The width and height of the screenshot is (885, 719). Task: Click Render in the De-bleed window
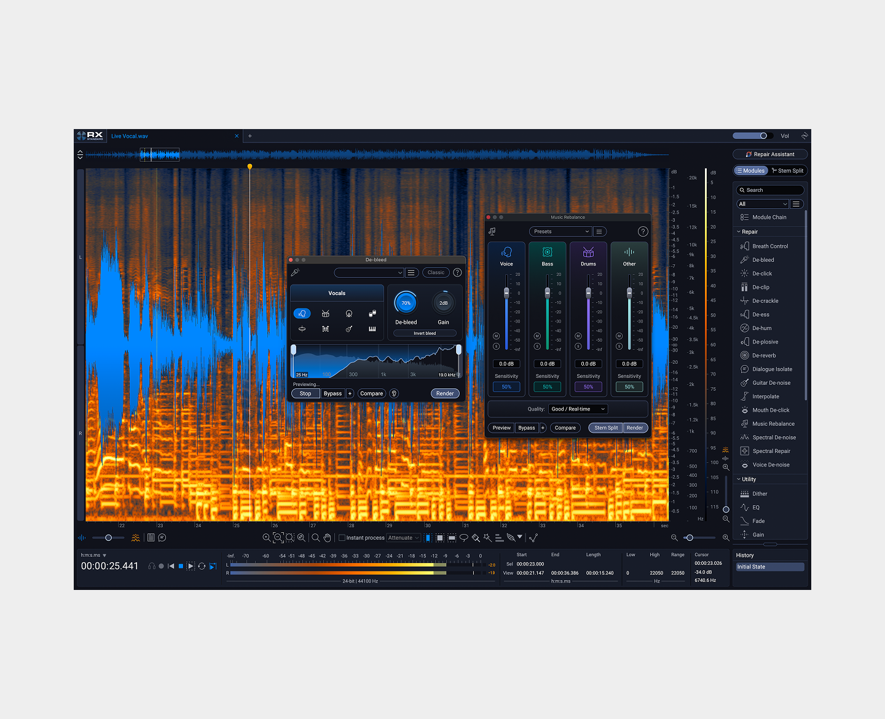click(445, 393)
